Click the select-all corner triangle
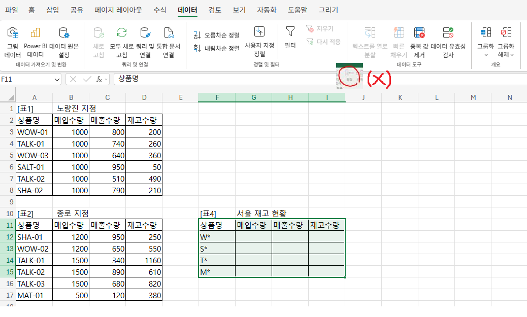The image size is (527, 317). tap(11, 97)
